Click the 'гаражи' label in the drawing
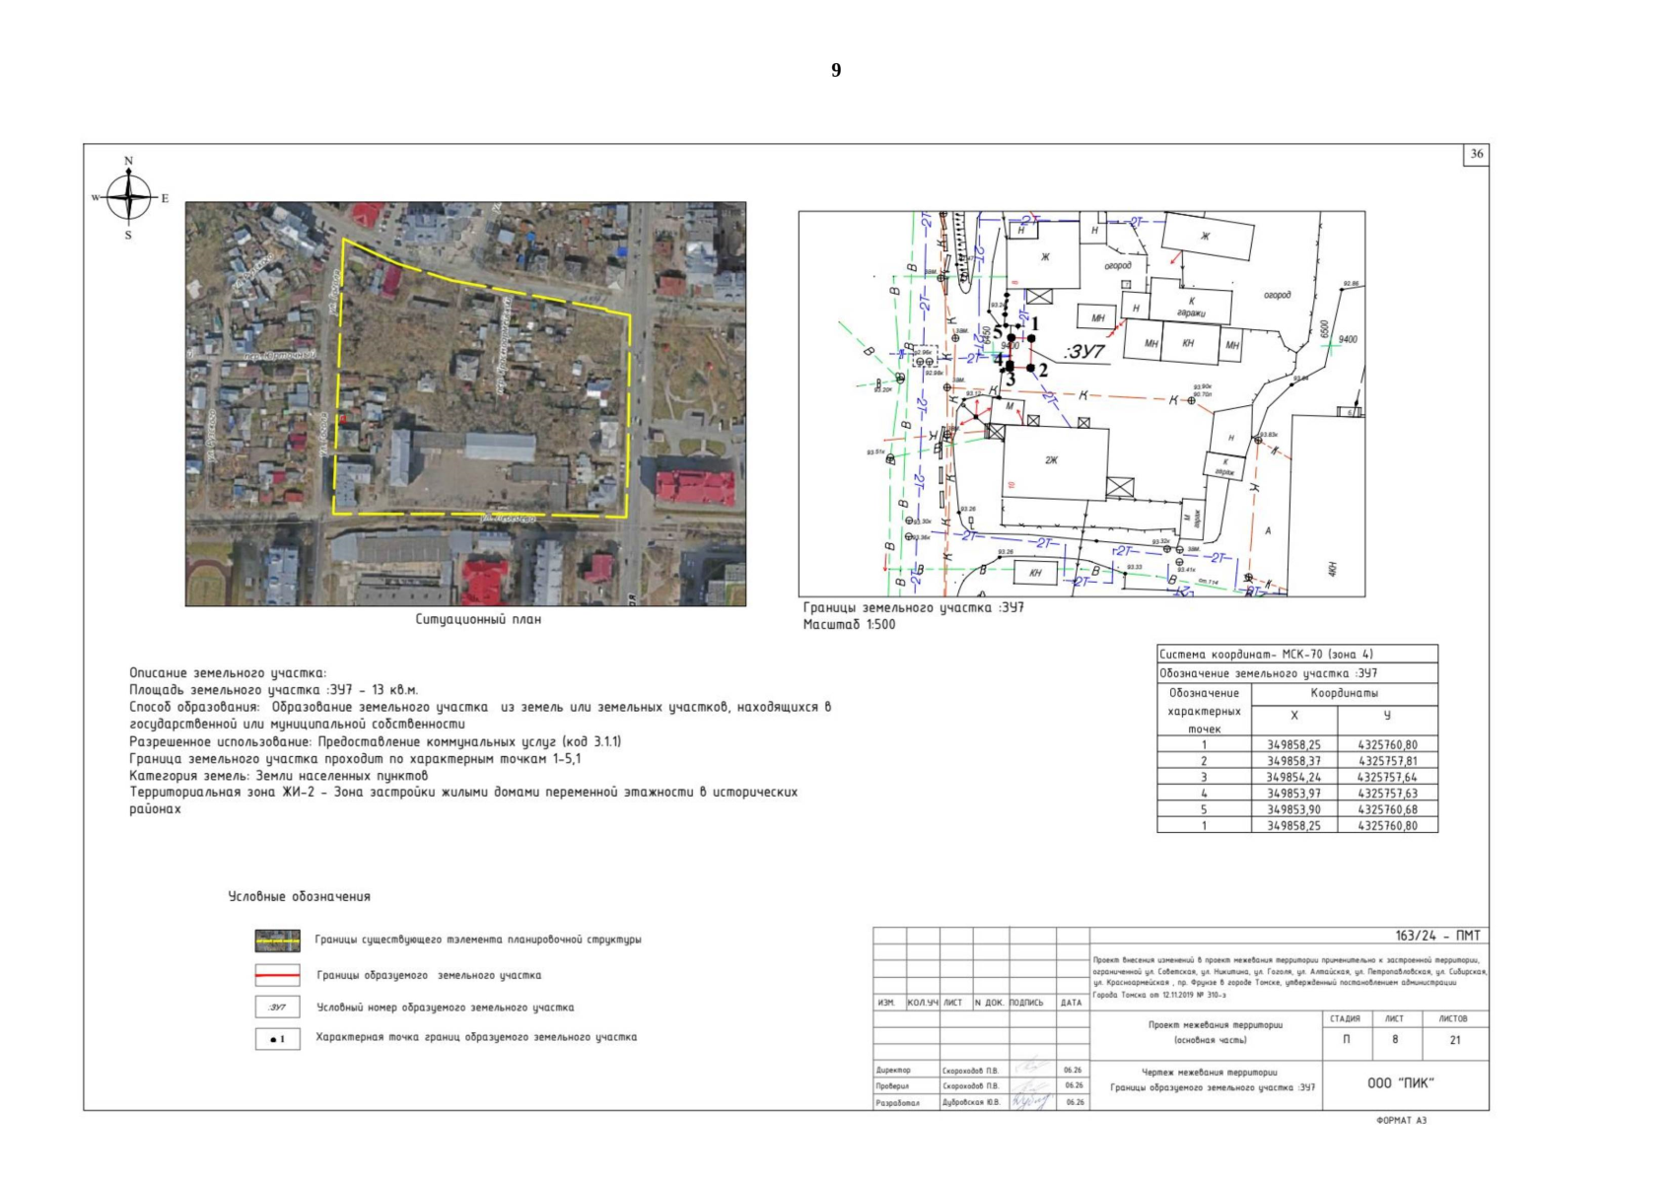 1191,313
